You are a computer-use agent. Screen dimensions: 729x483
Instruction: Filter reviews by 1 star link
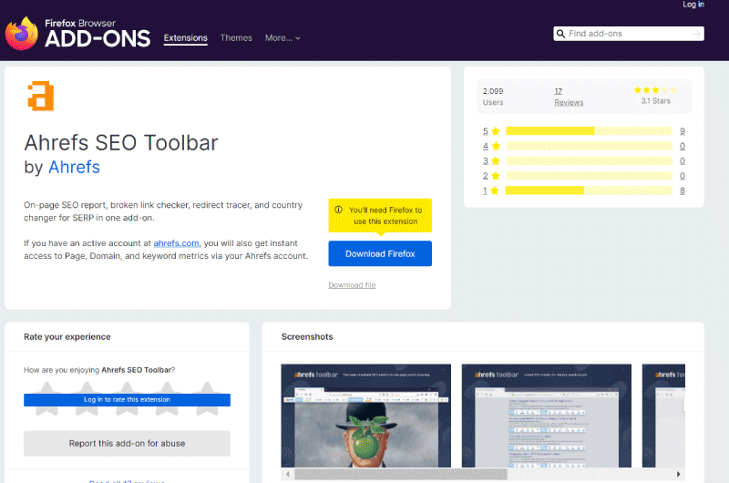[485, 190]
